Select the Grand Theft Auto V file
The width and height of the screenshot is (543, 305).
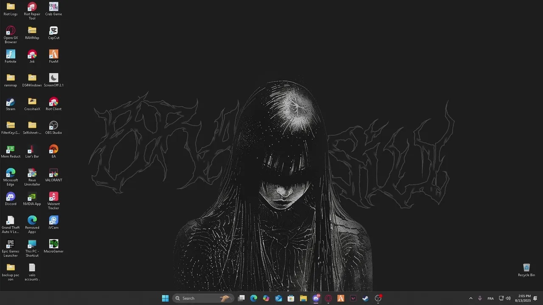(x=11, y=225)
